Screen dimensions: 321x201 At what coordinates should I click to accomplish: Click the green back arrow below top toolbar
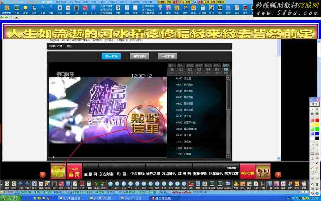pos(2,18)
